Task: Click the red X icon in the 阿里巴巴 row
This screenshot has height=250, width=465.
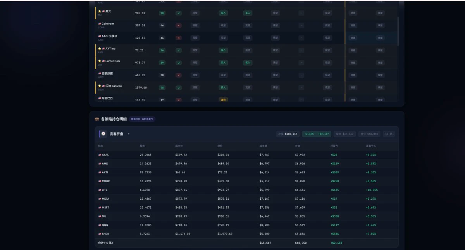Action: pos(178,100)
